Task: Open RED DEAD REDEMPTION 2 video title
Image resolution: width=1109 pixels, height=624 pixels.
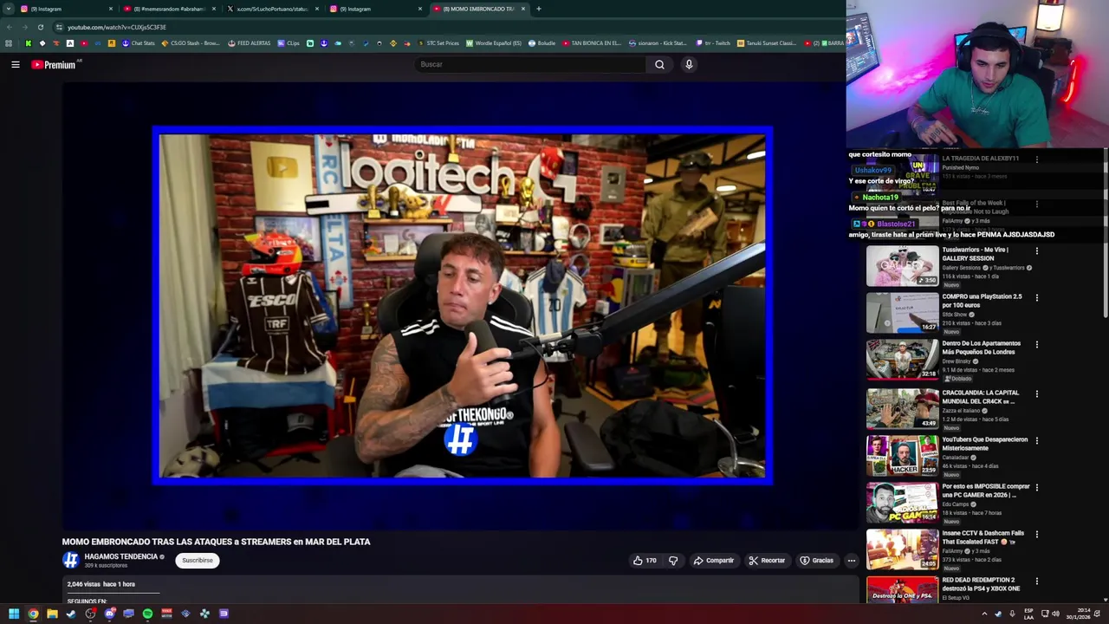Action: coord(981,584)
